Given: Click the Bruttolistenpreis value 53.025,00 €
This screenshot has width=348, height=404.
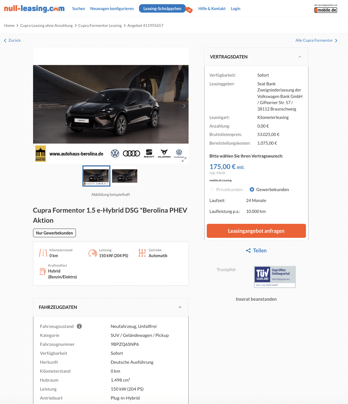Looking at the screenshot, I should [x=268, y=135].
